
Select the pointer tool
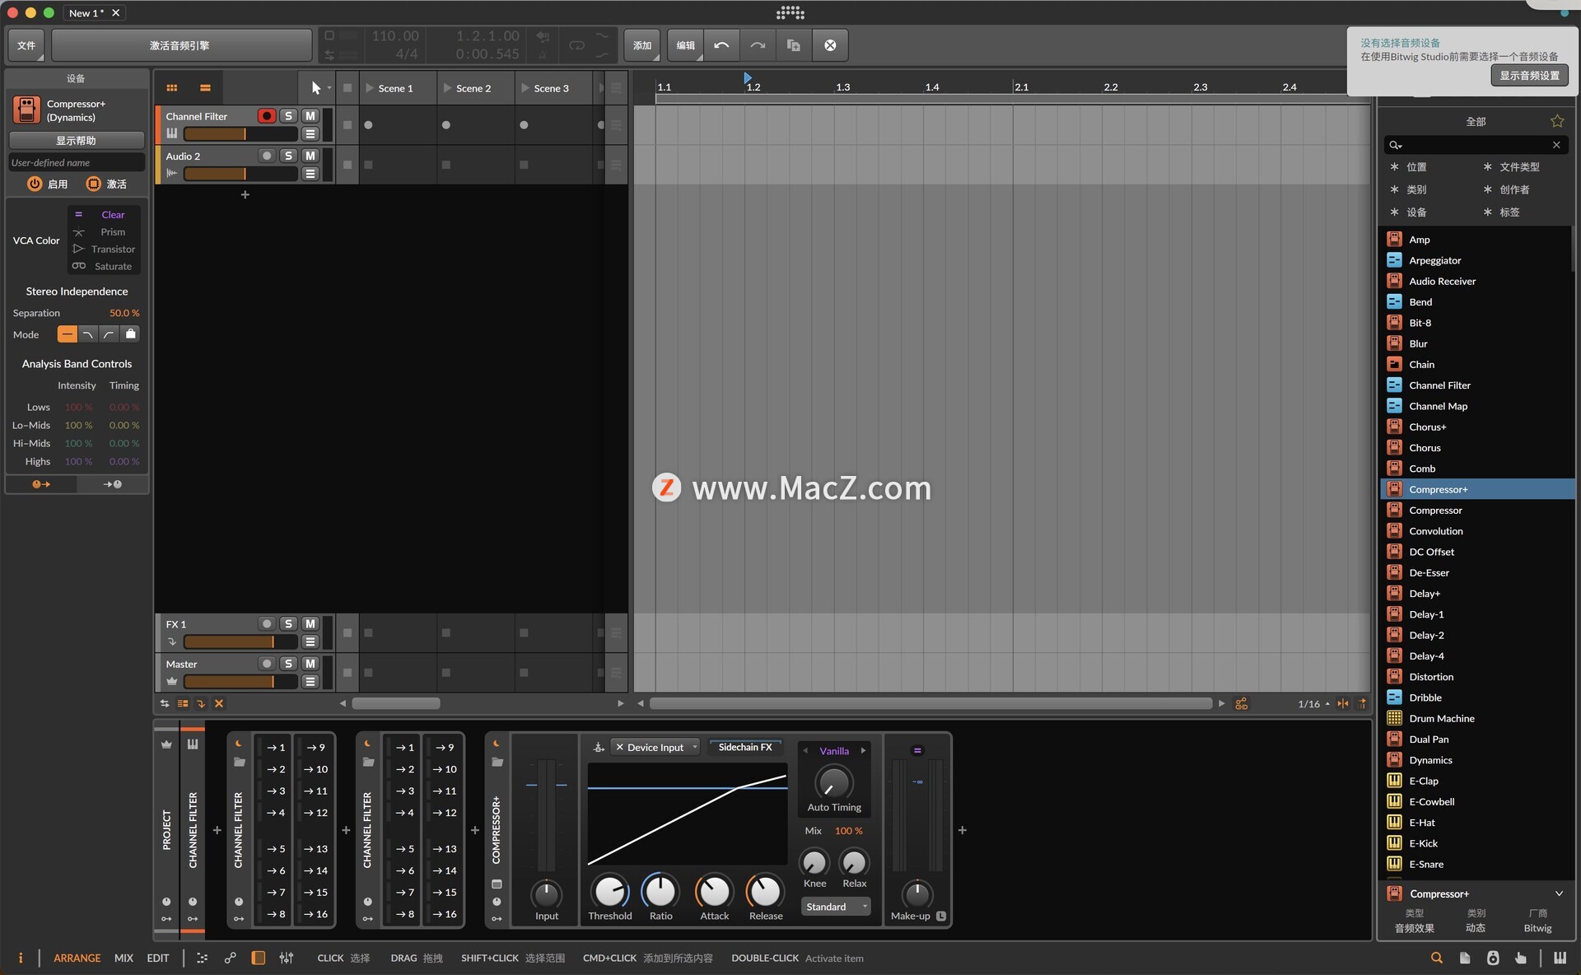pyautogui.click(x=315, y=88)
